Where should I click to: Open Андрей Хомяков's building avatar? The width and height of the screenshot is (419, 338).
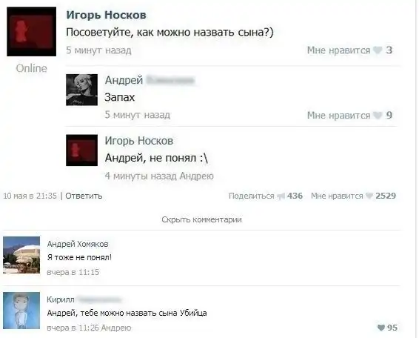pos(21,255)
